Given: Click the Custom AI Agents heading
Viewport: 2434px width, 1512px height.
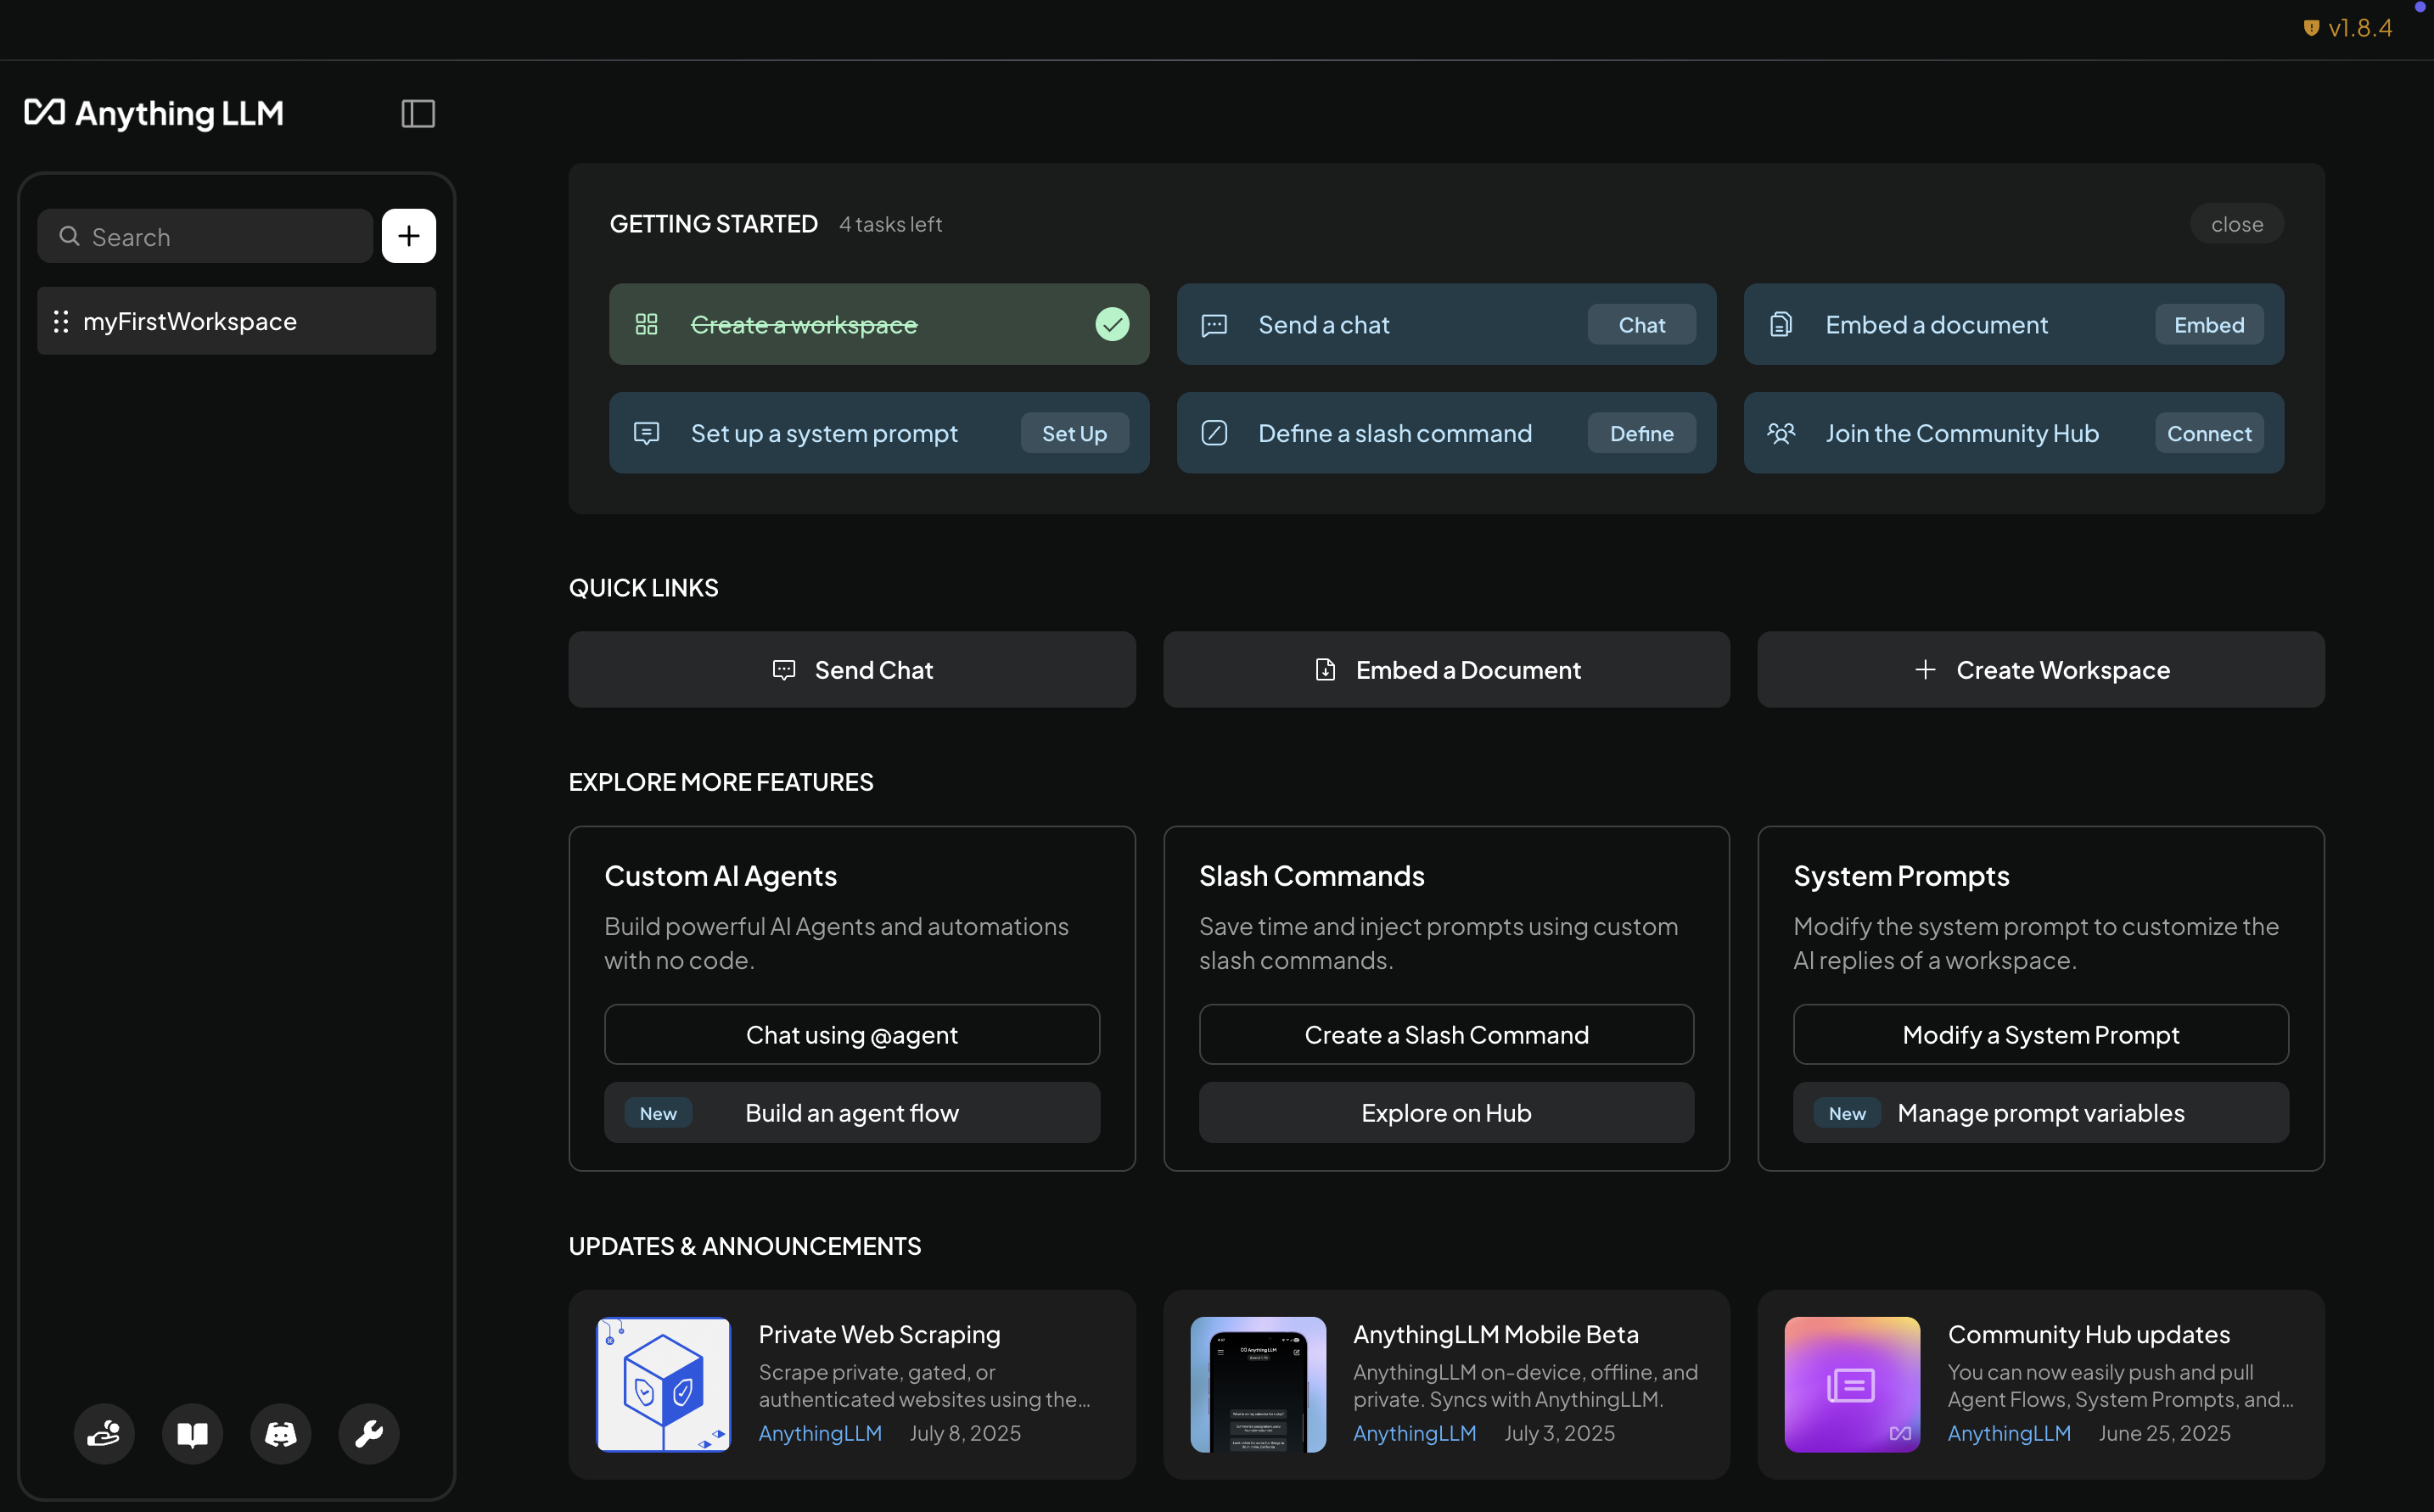Looking at the screenshot, I should (720, 876).
